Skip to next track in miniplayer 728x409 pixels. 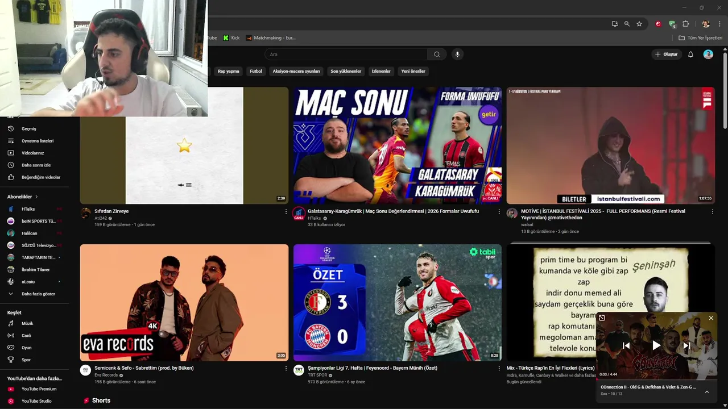click(x=686, y=345)
